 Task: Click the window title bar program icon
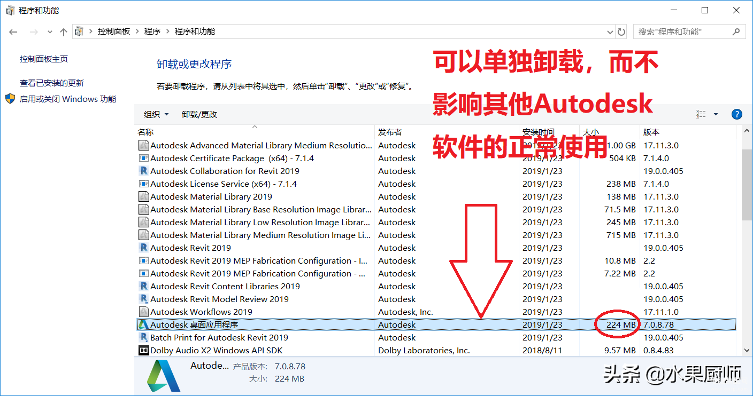coord(10,10)
